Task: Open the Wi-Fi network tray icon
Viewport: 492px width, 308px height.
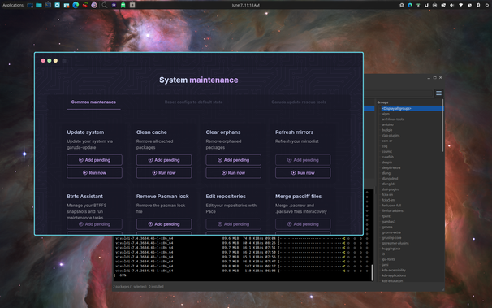Action: [460, 5]
